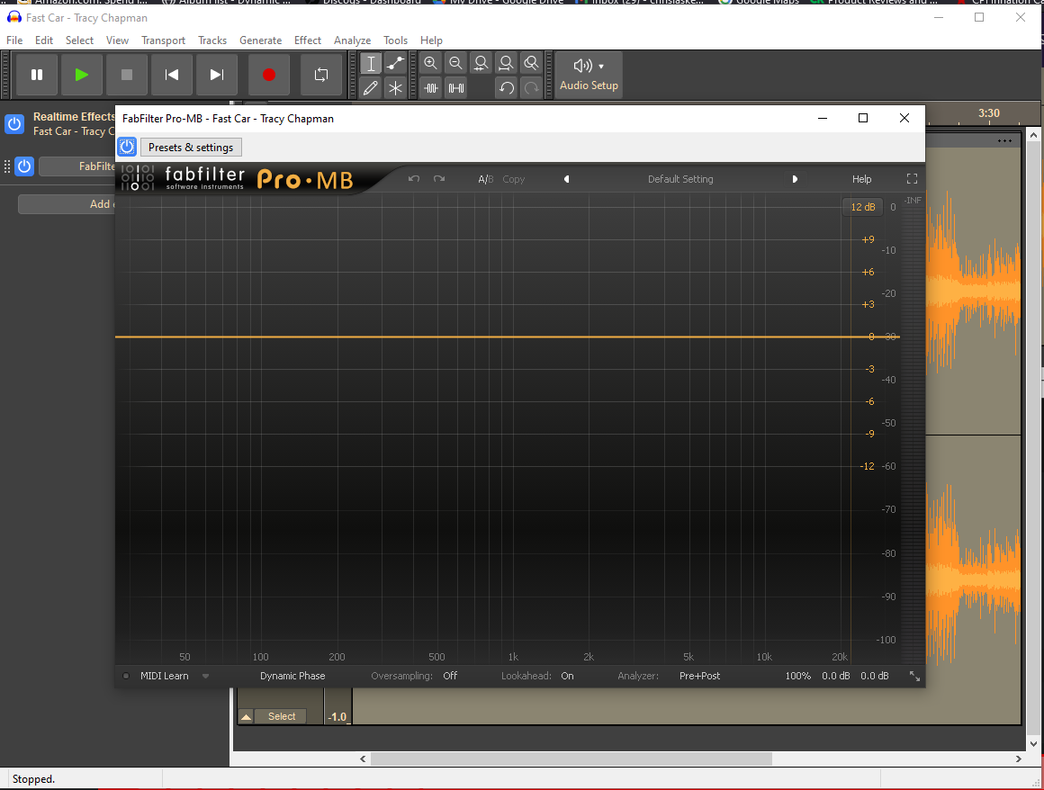Click the Pro-MB undo arrow
1044x790 pixels.
pos(413,179)
